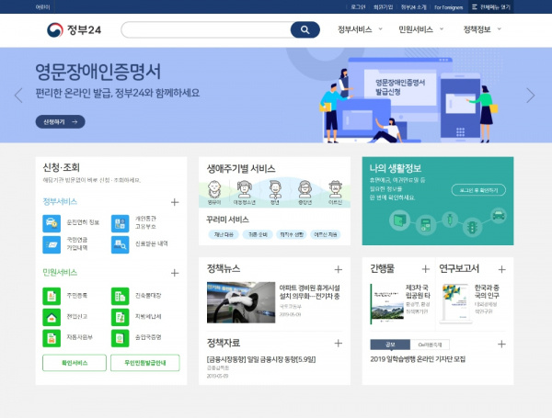
Task: Click the login-to-check button in 나의 생활정보
Action: (x=478, y=190)
